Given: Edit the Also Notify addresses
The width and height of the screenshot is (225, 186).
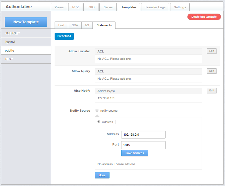Looking at the screenshot, I should coord(211,91).
